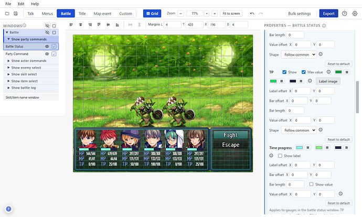Click the undo arrow icon
The image size is (362, 217).
coord(252,14)
